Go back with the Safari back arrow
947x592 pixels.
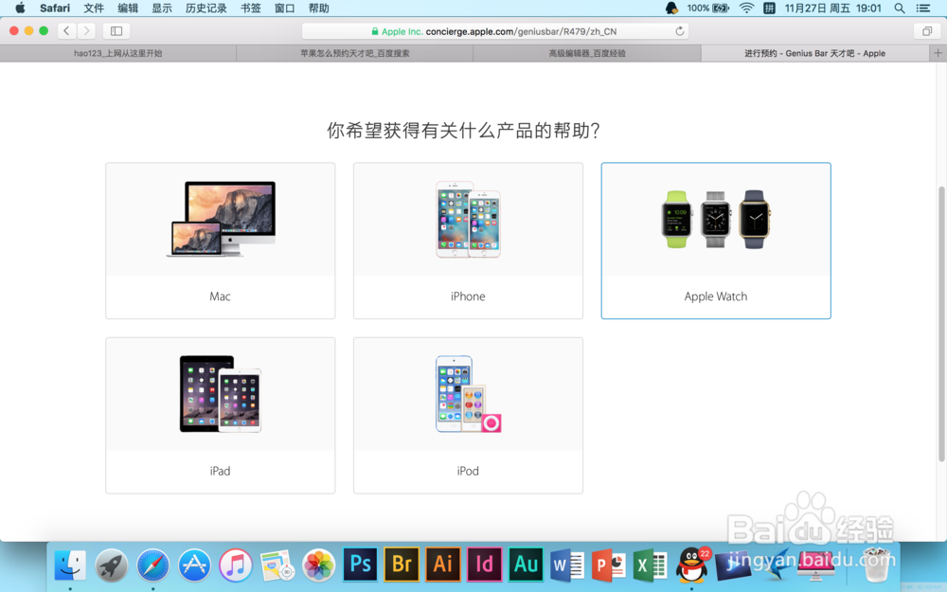coord(66,31)
